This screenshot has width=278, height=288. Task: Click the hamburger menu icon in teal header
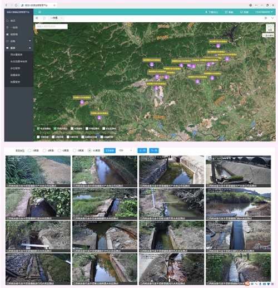[x=39, y=12]
